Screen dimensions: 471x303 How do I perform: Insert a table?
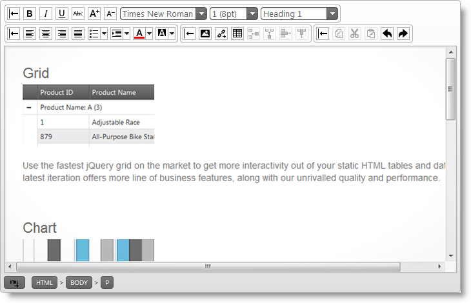pos(237,34)
